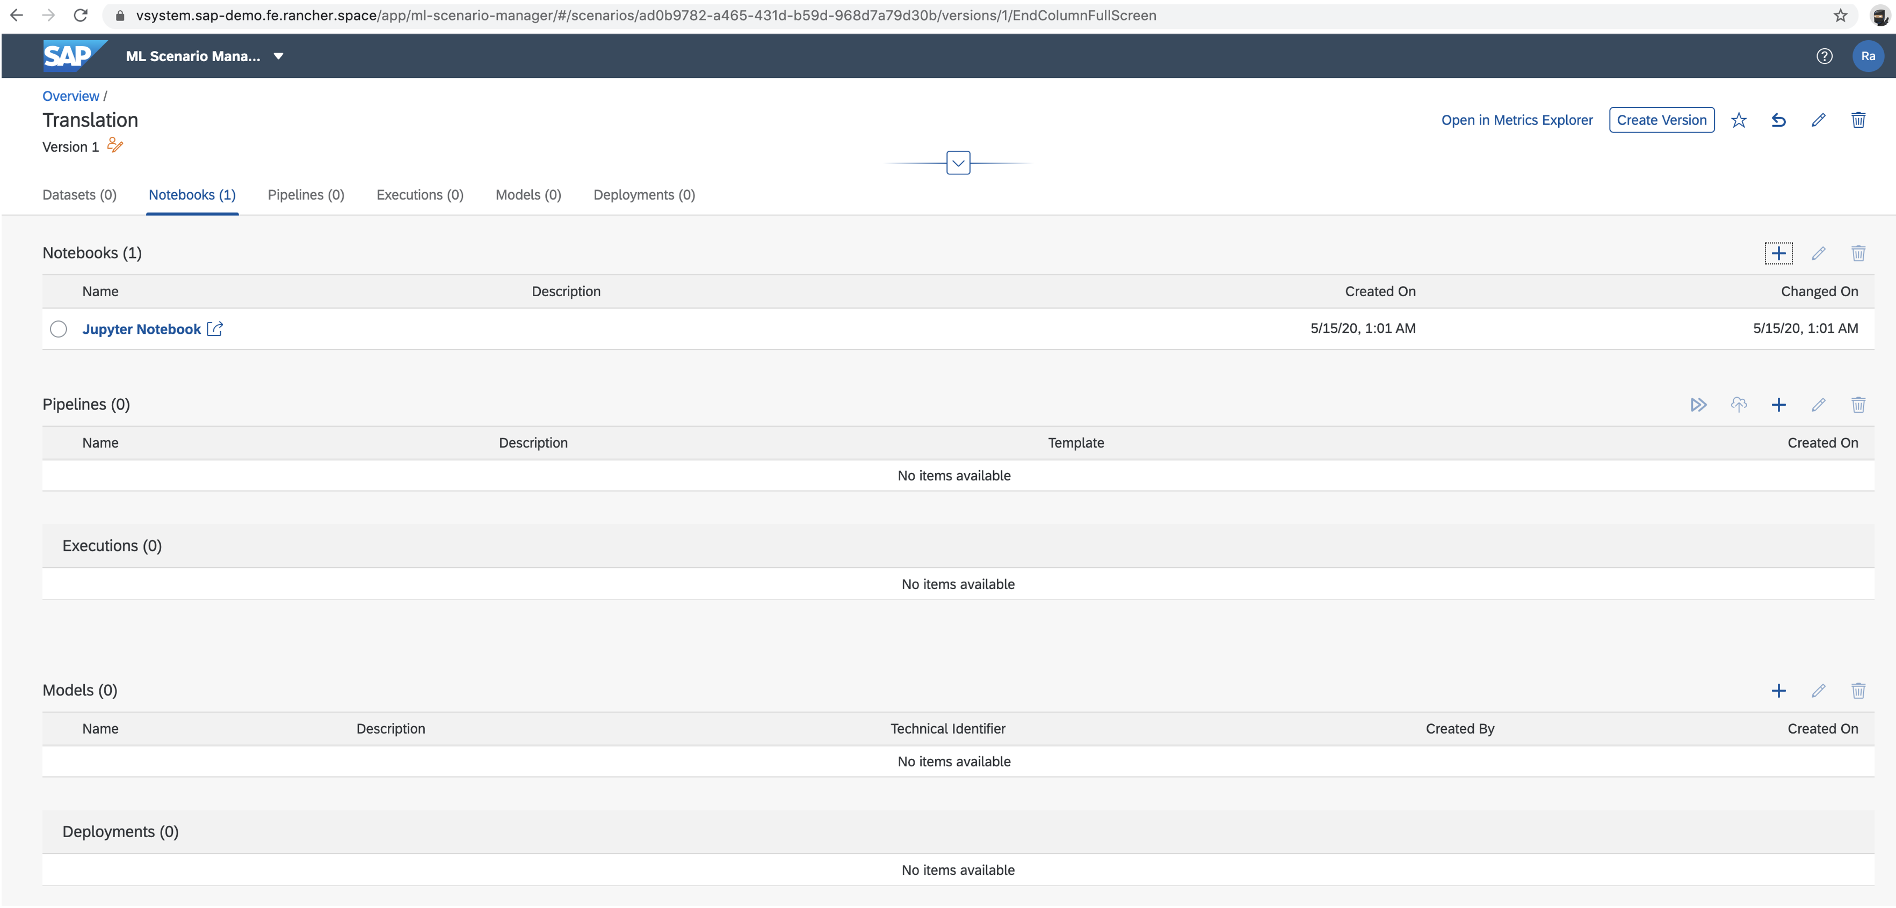Screen dimensions: 1896x908
Task: Open help question mark icon
Action: 1823,56
